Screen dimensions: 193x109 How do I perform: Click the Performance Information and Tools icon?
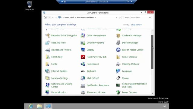(118, 85)
